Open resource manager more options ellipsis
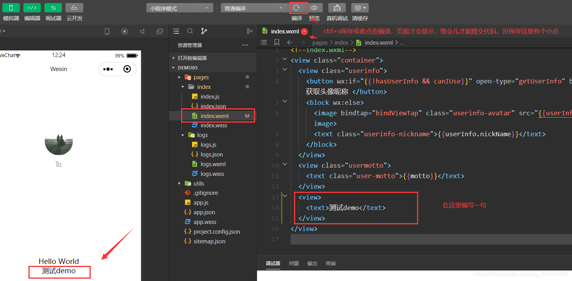The height and width of the screenshot is (281, 572). coord(245,45)
